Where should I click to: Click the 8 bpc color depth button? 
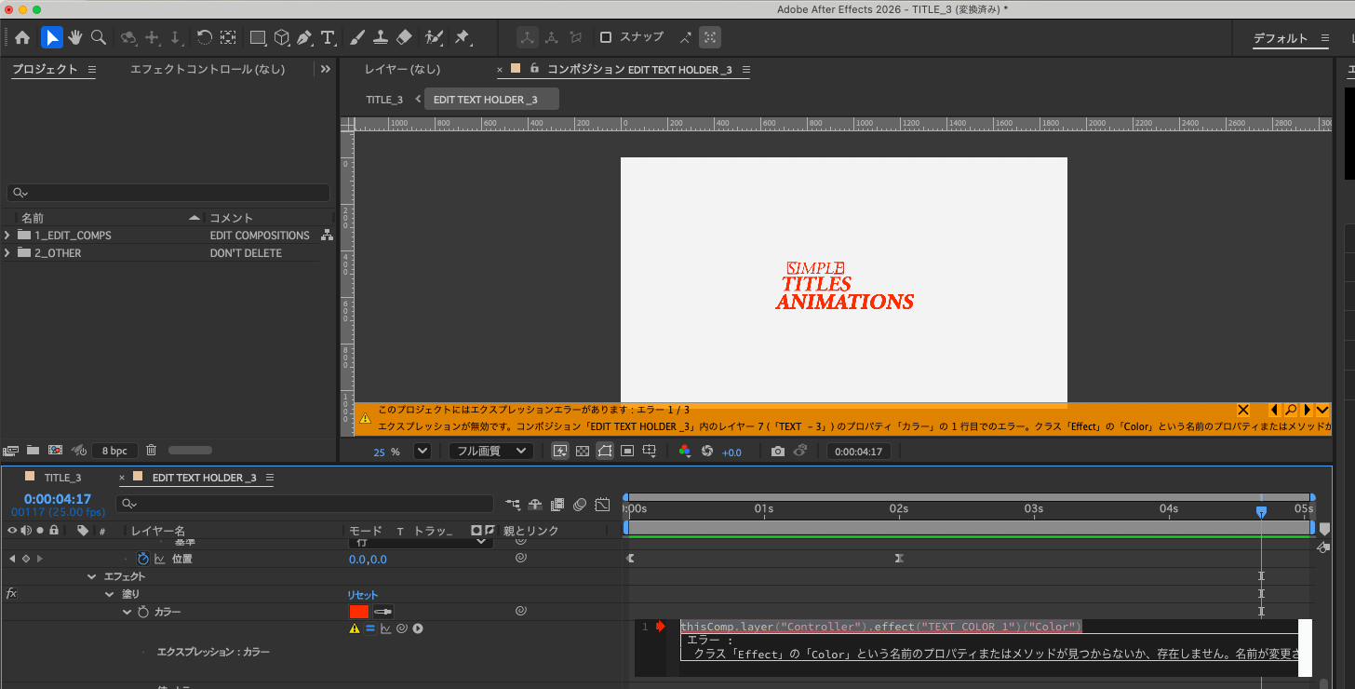pos(114,451)
